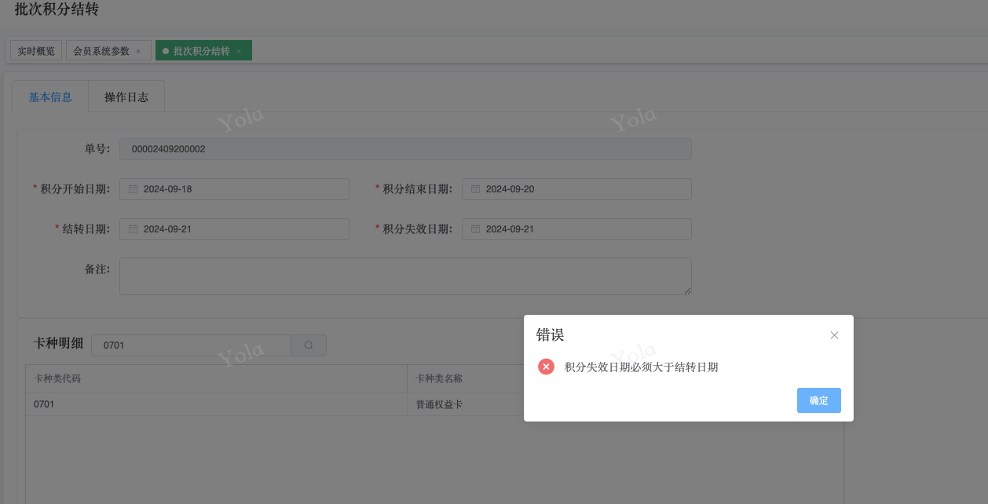The height and width of the screenshot is (504, 988).
Task: Focus the 备注 text area
Action: click(x=405, y=276)
